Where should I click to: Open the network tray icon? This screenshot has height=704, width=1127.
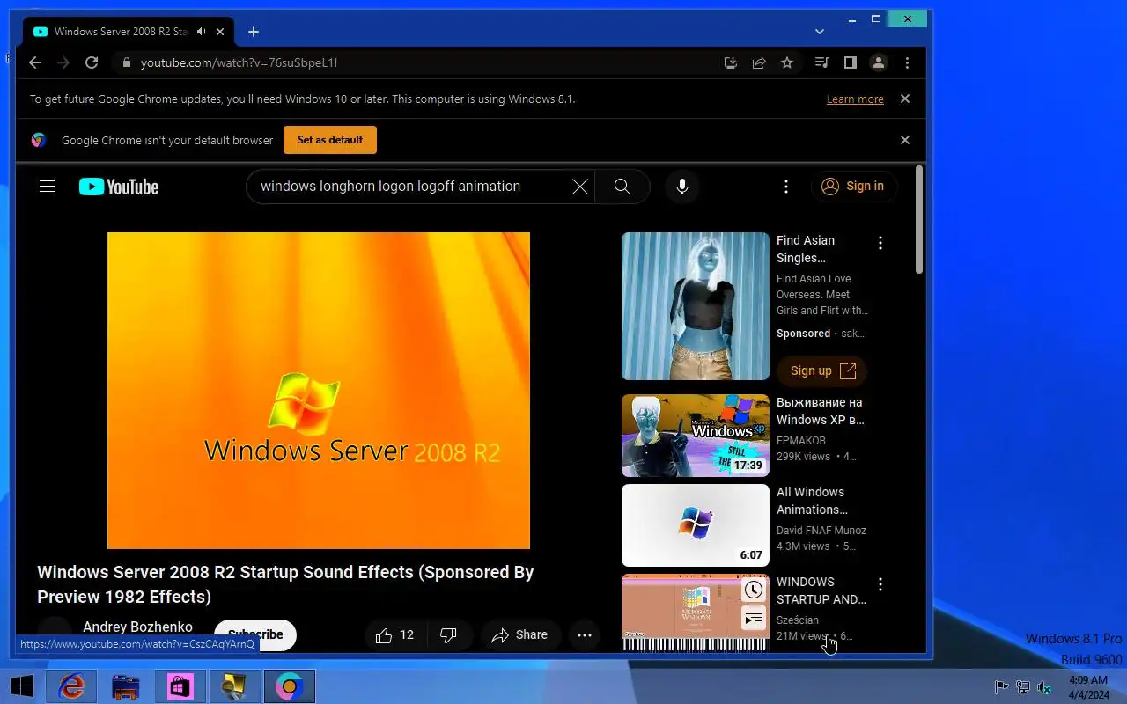pos(1023,687)
